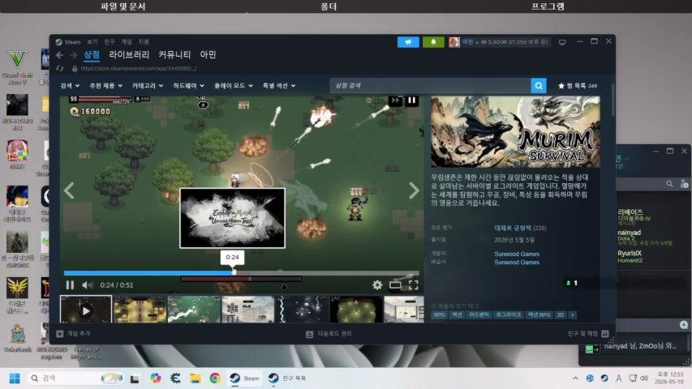Click the Big Picture monitor icon
Viewport: 692px width, 389px height.
click(562, 42)
